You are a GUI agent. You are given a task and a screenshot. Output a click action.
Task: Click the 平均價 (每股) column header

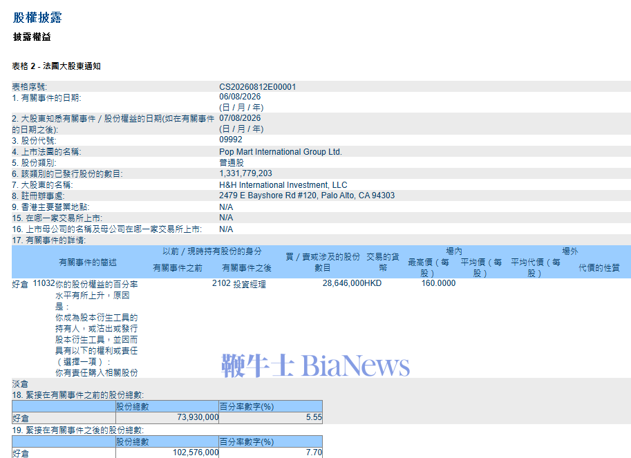(x=481, y=268)
